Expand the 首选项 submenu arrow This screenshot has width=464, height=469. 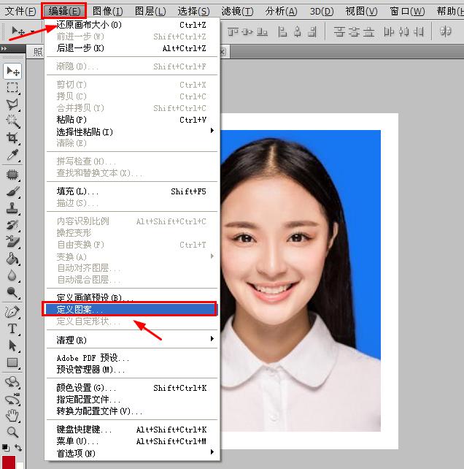click(212, 451)
